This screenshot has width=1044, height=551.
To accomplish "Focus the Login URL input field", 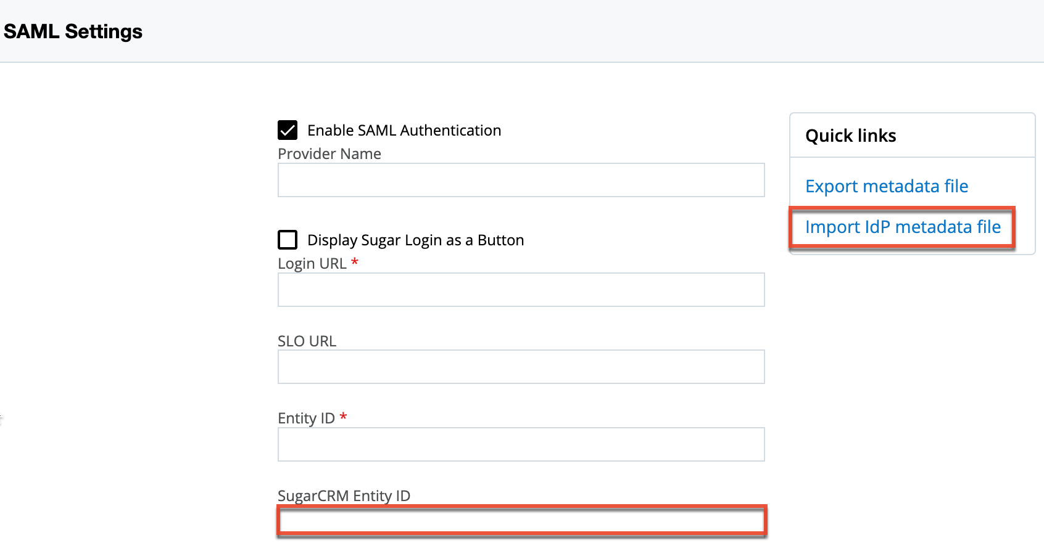I will pyautogui.click(x=521, y=289).
